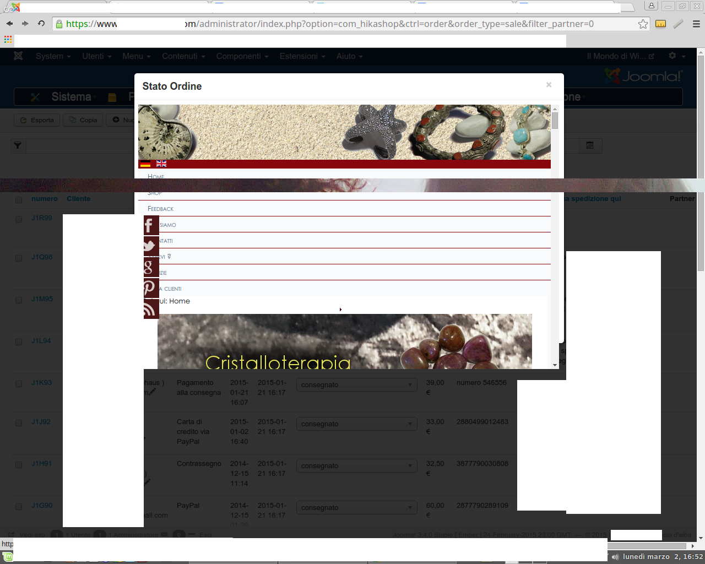Click the Pinterest social icon
705x564 pixels.
tap(151, 288)
